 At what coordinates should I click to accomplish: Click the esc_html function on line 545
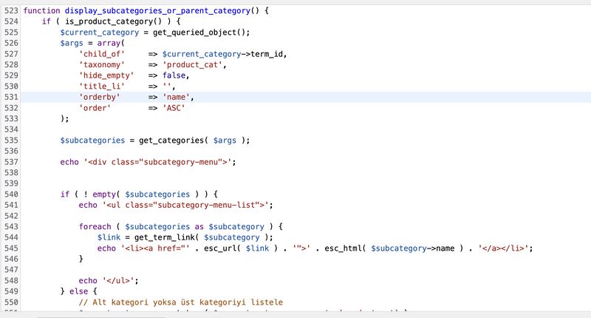[343, 248]
